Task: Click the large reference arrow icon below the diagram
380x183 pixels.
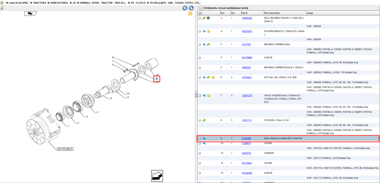Action: (157, 176)
